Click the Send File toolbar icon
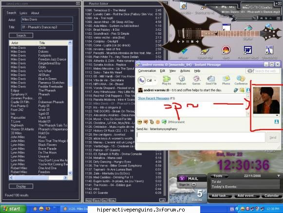This screenshot has width=283, height=213. coord(211,80)
